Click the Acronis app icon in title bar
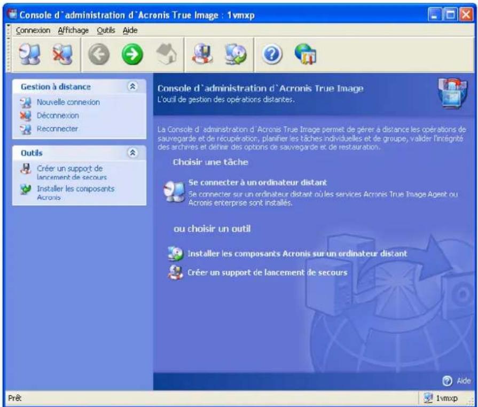 pyautogui.click(x=12, y=14)
